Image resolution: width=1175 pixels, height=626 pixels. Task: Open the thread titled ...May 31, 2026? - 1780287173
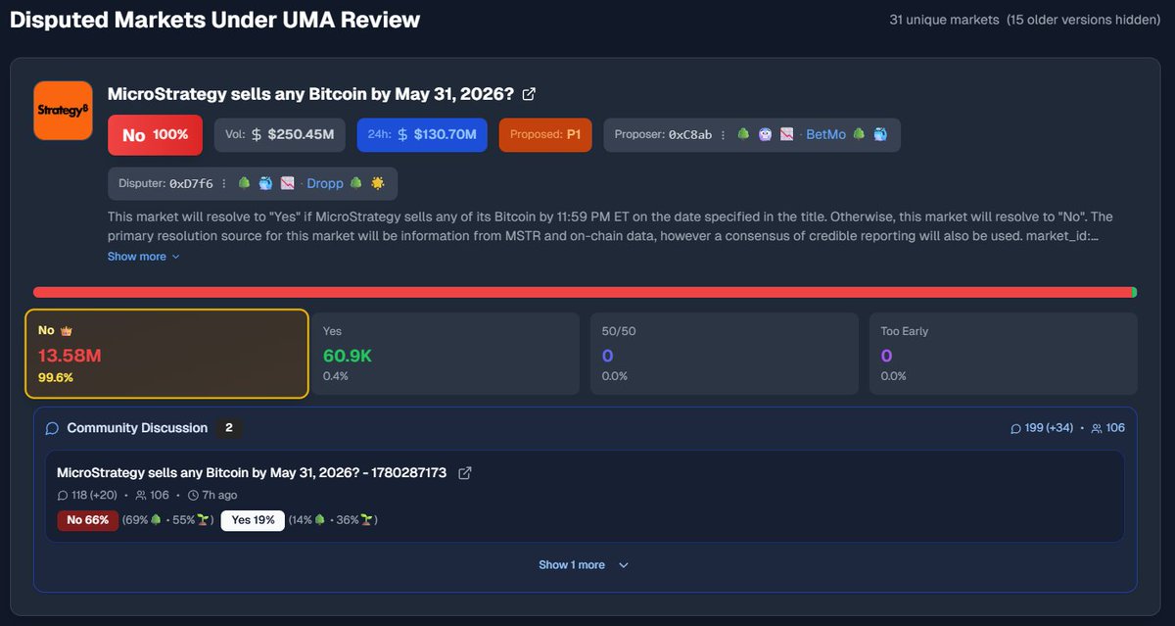[252, 473]
